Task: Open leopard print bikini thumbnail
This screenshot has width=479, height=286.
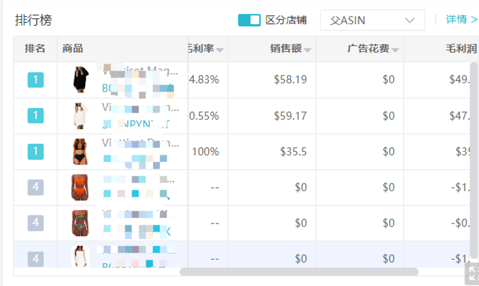Action: tap(80, 223)
